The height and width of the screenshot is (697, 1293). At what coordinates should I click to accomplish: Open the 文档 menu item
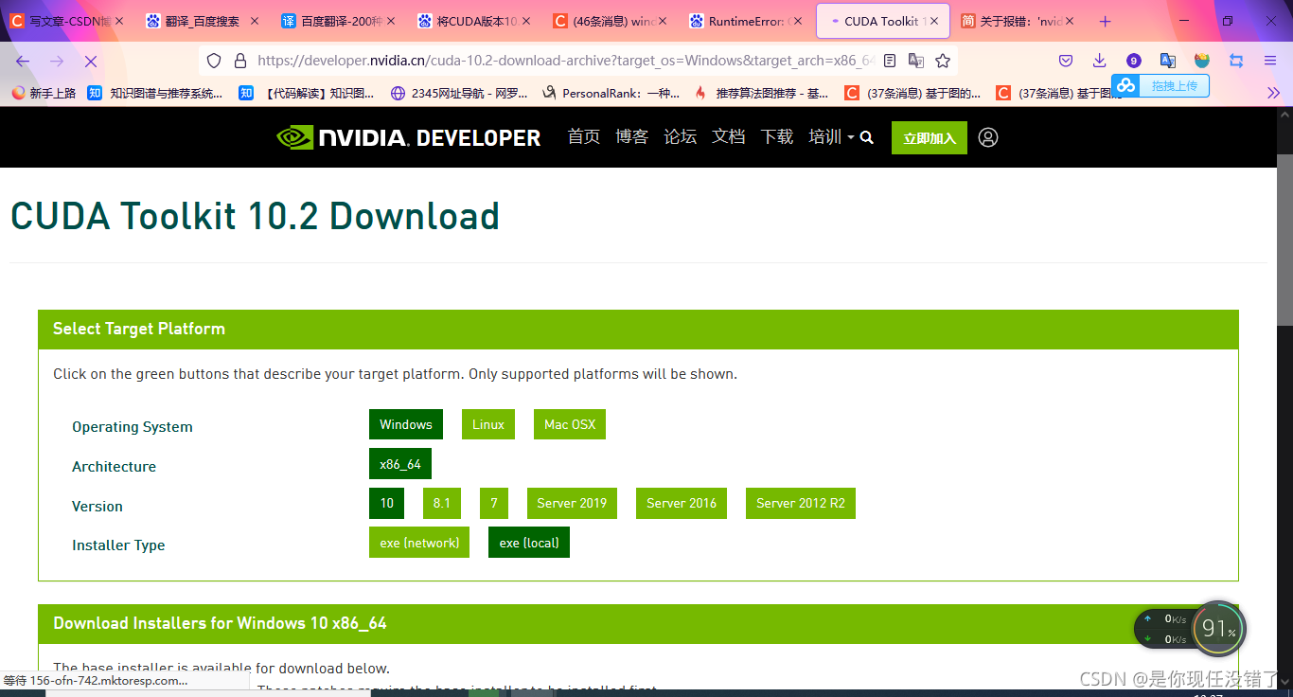pyautogui.click(x=728, y=137)
